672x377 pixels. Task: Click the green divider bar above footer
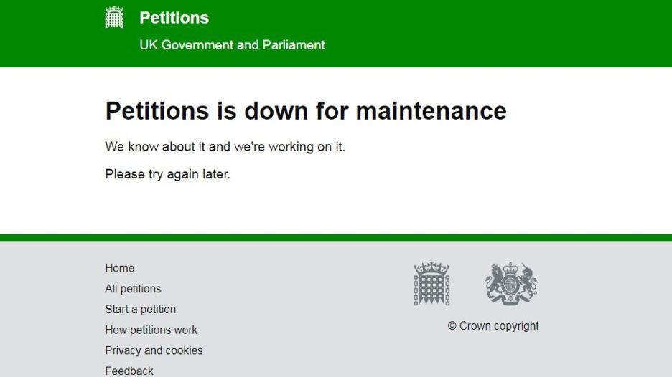[x=336, y=237]
